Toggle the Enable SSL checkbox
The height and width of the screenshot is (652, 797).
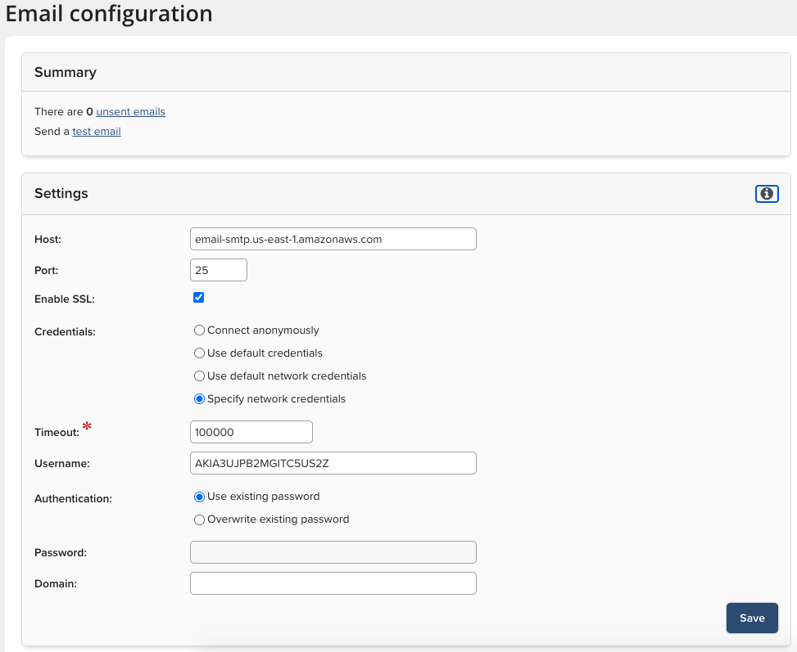pos(198,298)
